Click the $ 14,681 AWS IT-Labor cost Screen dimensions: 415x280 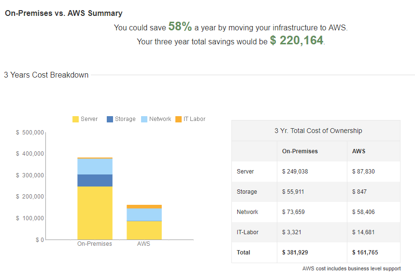pos(363,232)
